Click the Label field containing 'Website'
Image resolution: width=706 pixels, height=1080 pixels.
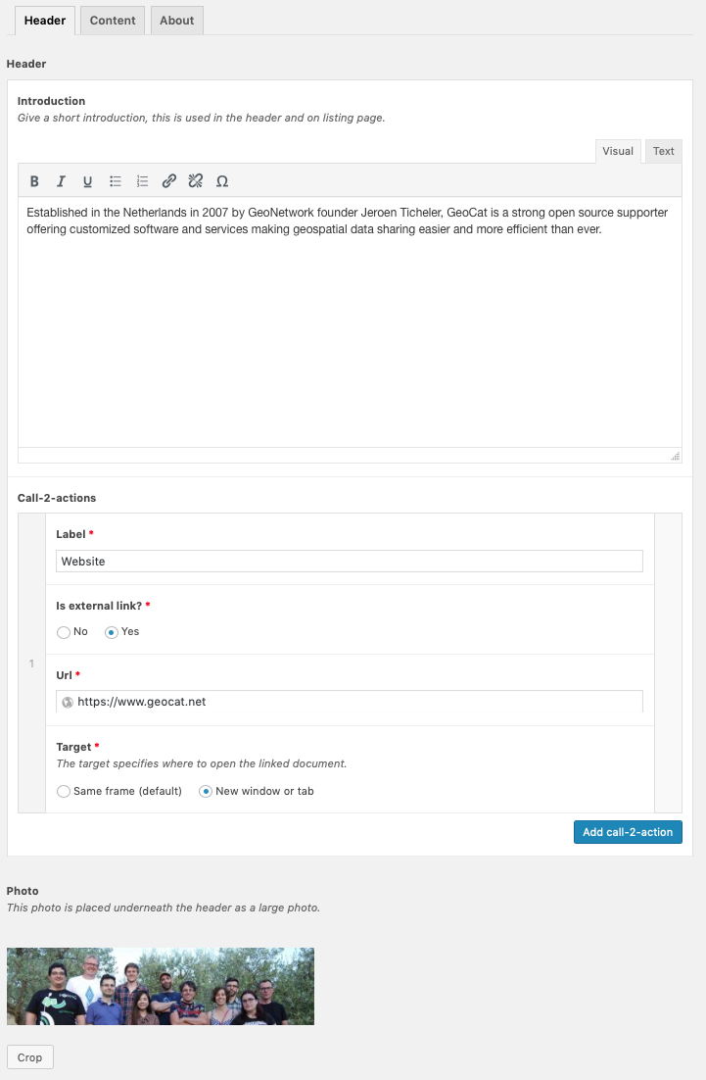pyautogui.click(x=349, y=562)
